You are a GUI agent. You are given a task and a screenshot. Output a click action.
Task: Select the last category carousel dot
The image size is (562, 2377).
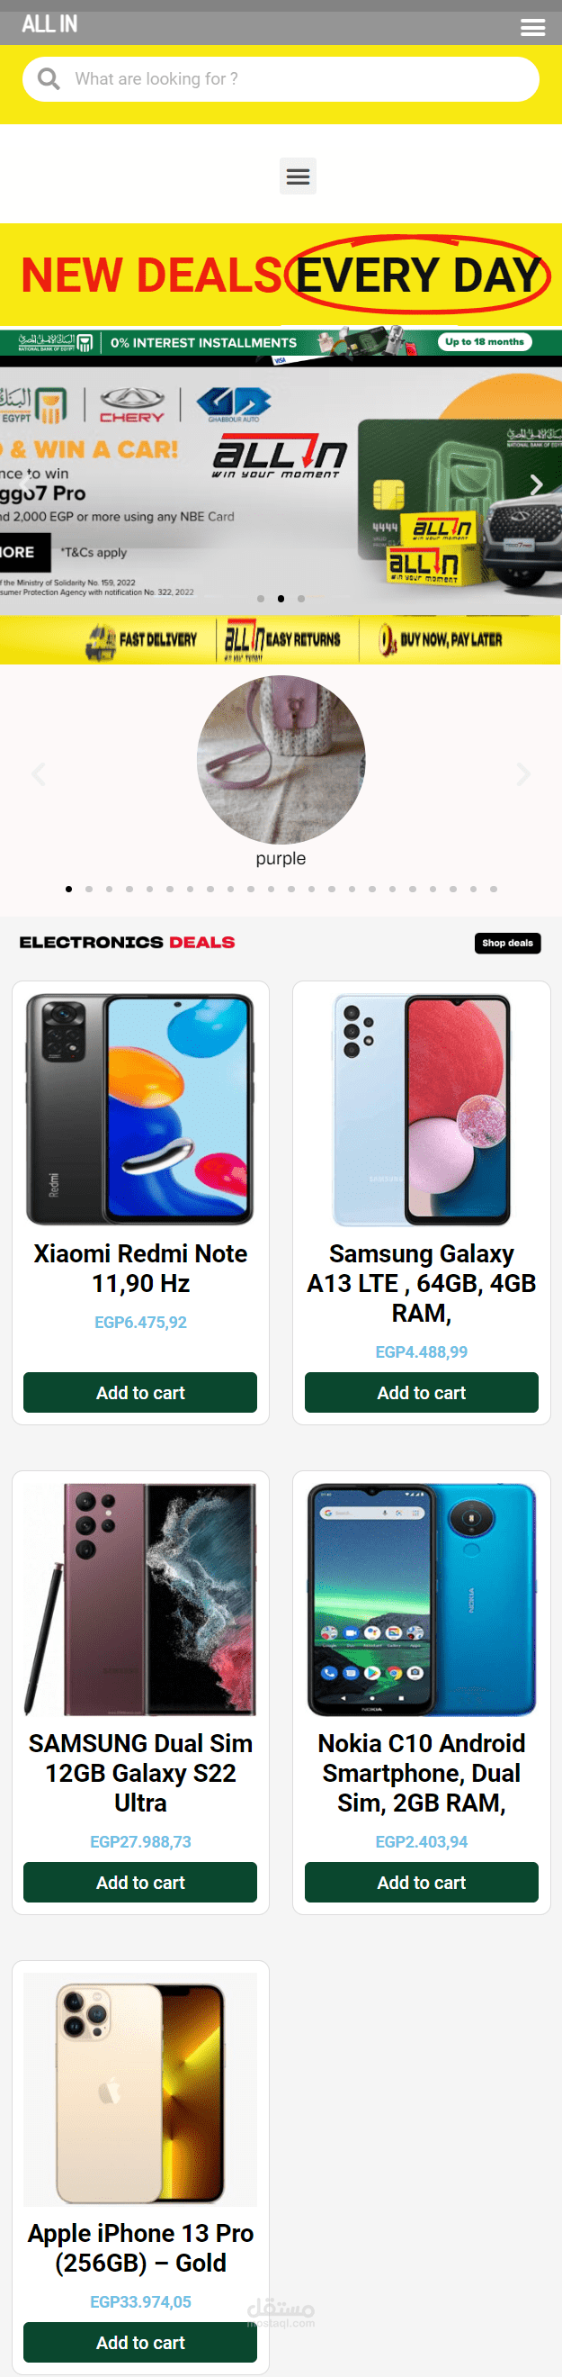click(494, 889)
